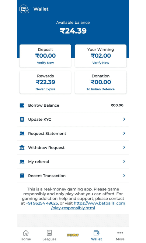Screen dimensions: 146x243
Task: Open Recent Transaction via its right chevron
Action: (x=124, y=176)
